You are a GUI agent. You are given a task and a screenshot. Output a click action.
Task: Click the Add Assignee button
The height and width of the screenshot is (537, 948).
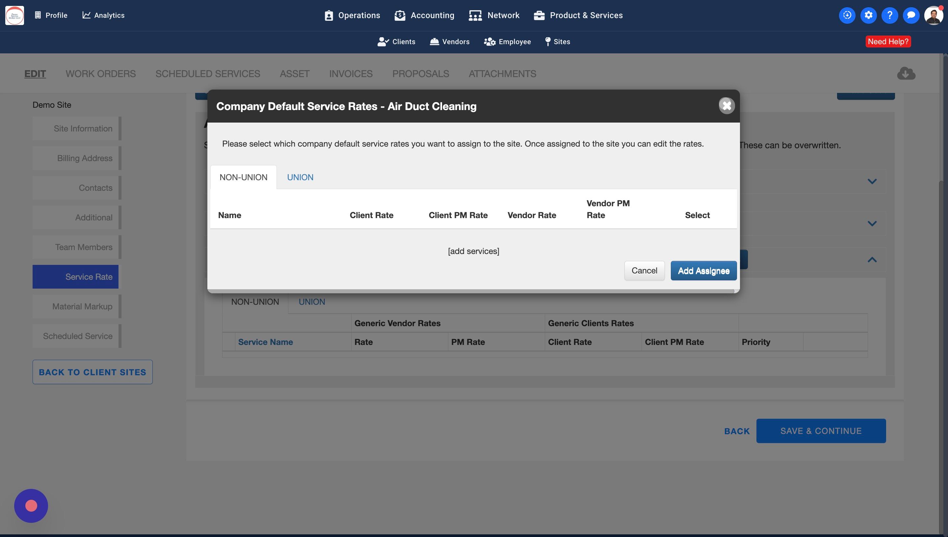703,271
